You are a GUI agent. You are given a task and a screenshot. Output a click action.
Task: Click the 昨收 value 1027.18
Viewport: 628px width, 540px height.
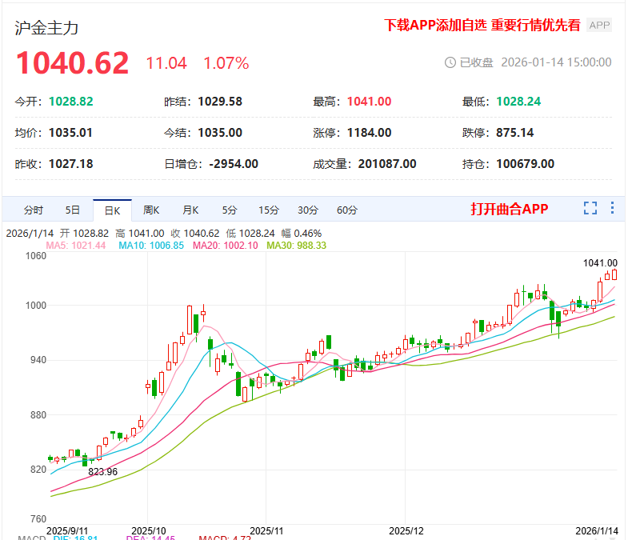(x=71, y=164)
